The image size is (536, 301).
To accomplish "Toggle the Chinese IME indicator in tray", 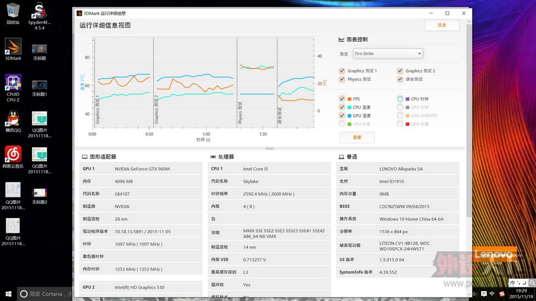I will 492,294.
